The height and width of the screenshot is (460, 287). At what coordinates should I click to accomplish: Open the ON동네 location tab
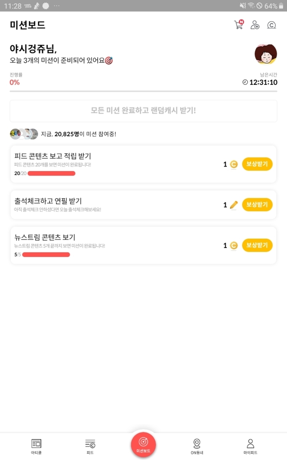(197, 447)
